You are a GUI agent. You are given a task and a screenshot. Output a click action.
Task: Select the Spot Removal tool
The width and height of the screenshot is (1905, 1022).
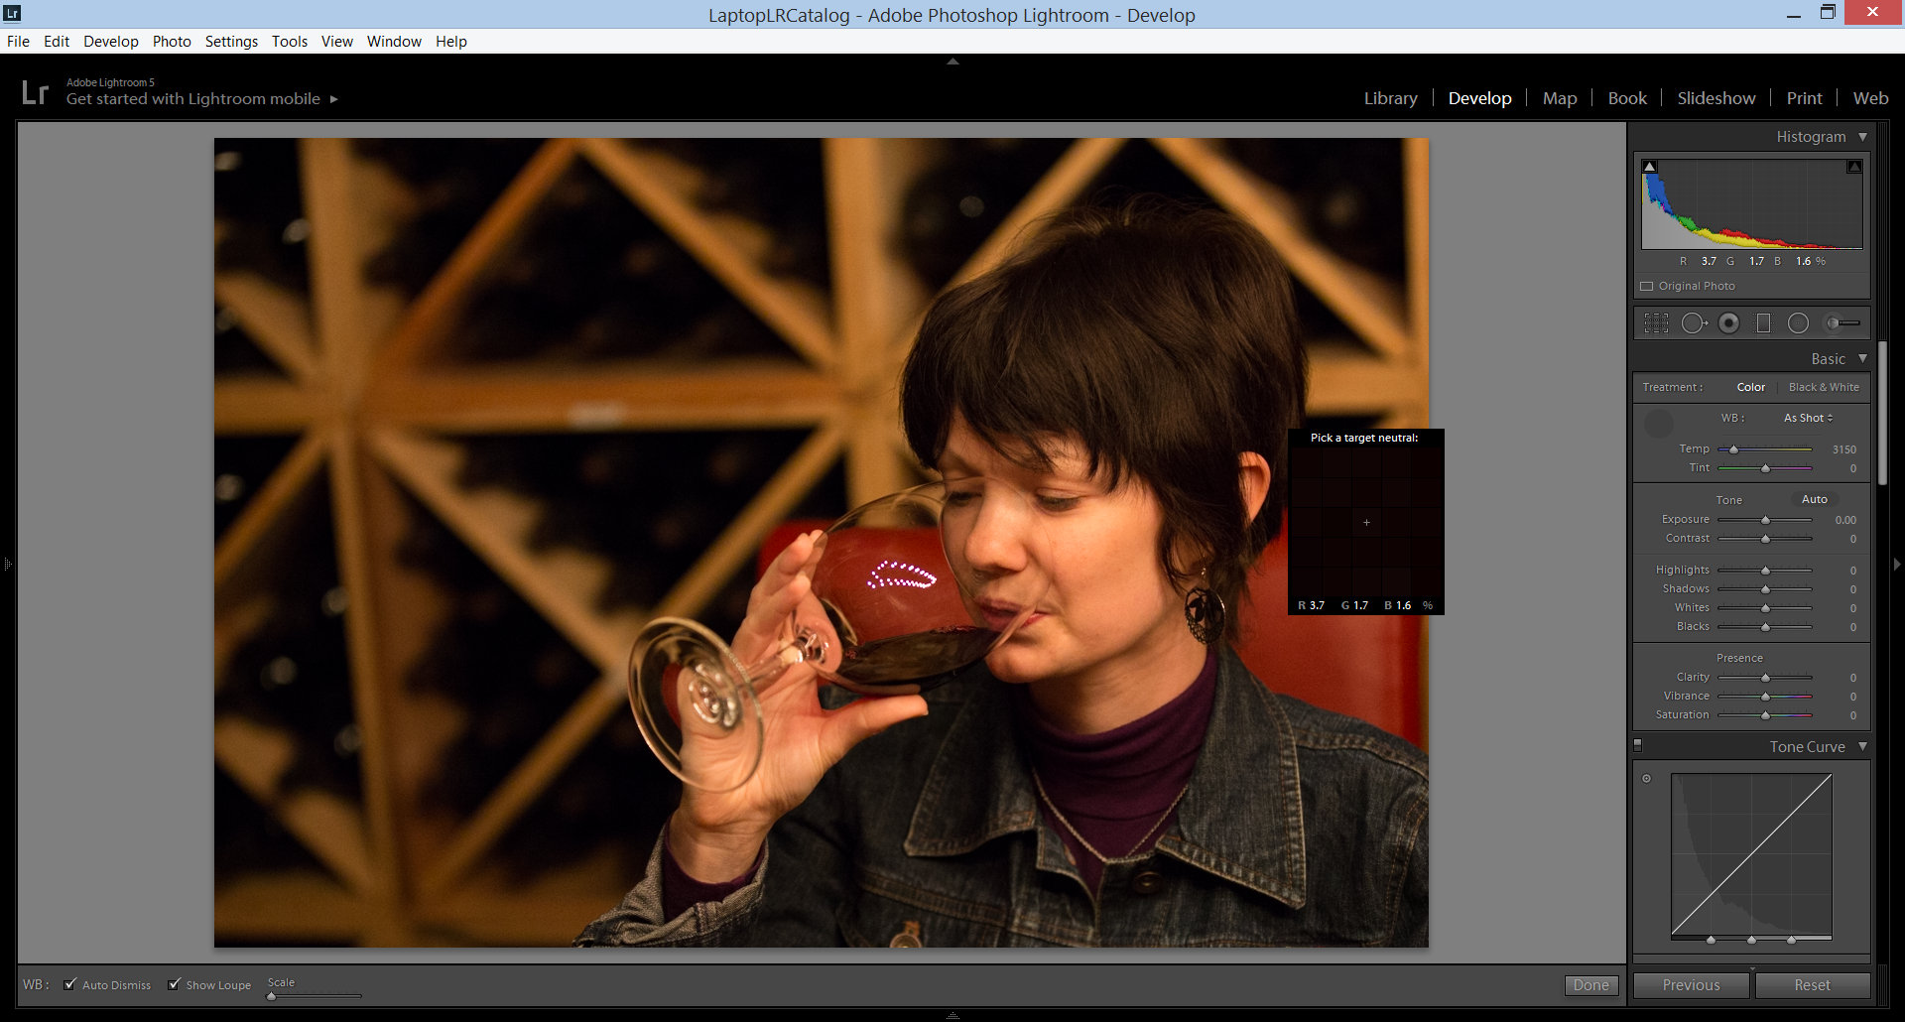click(1694, 322)
